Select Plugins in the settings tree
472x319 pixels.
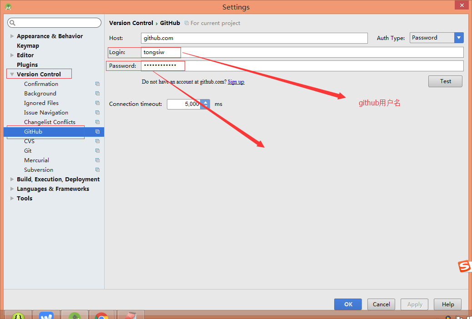(x=27, y=65)
